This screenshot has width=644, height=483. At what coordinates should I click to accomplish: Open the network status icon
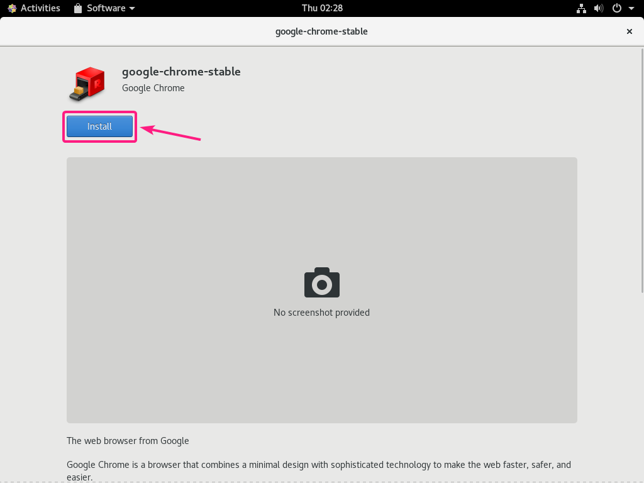pos(581,8)
